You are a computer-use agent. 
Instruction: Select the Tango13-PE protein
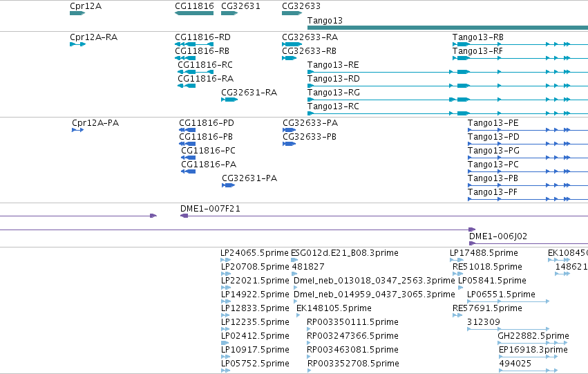pos(528,130)
